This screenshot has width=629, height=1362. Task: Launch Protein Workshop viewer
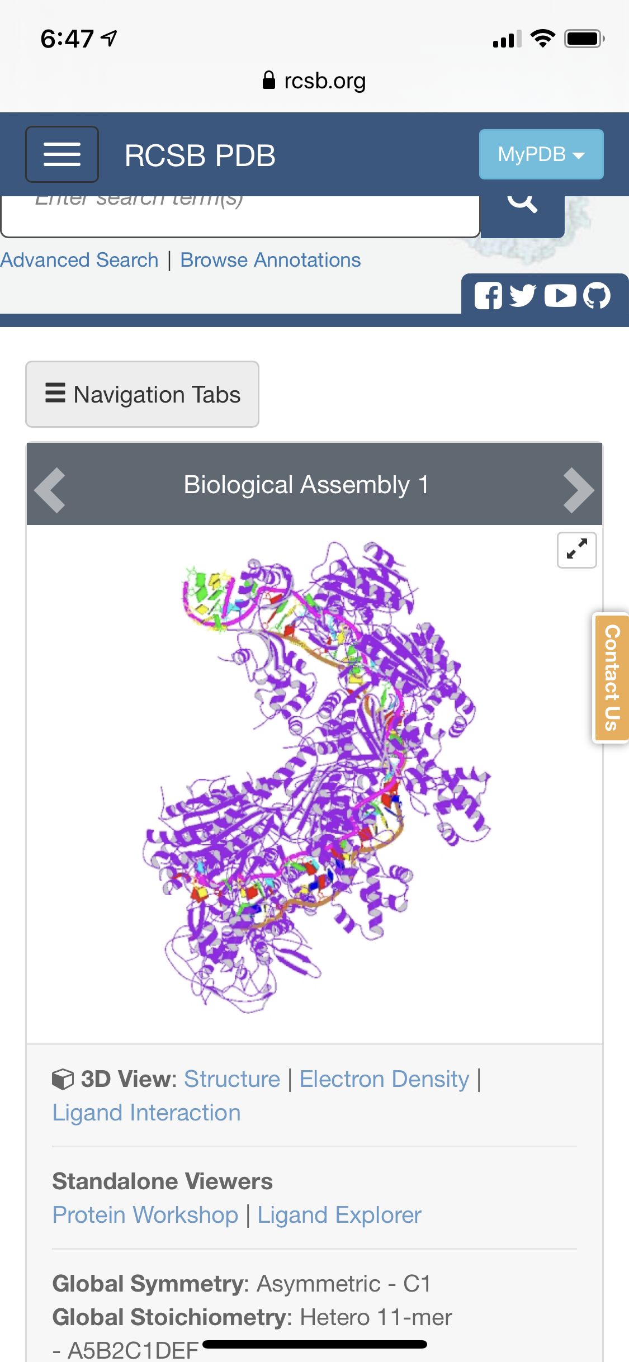pyautogui.click(x=145, y=1215)
